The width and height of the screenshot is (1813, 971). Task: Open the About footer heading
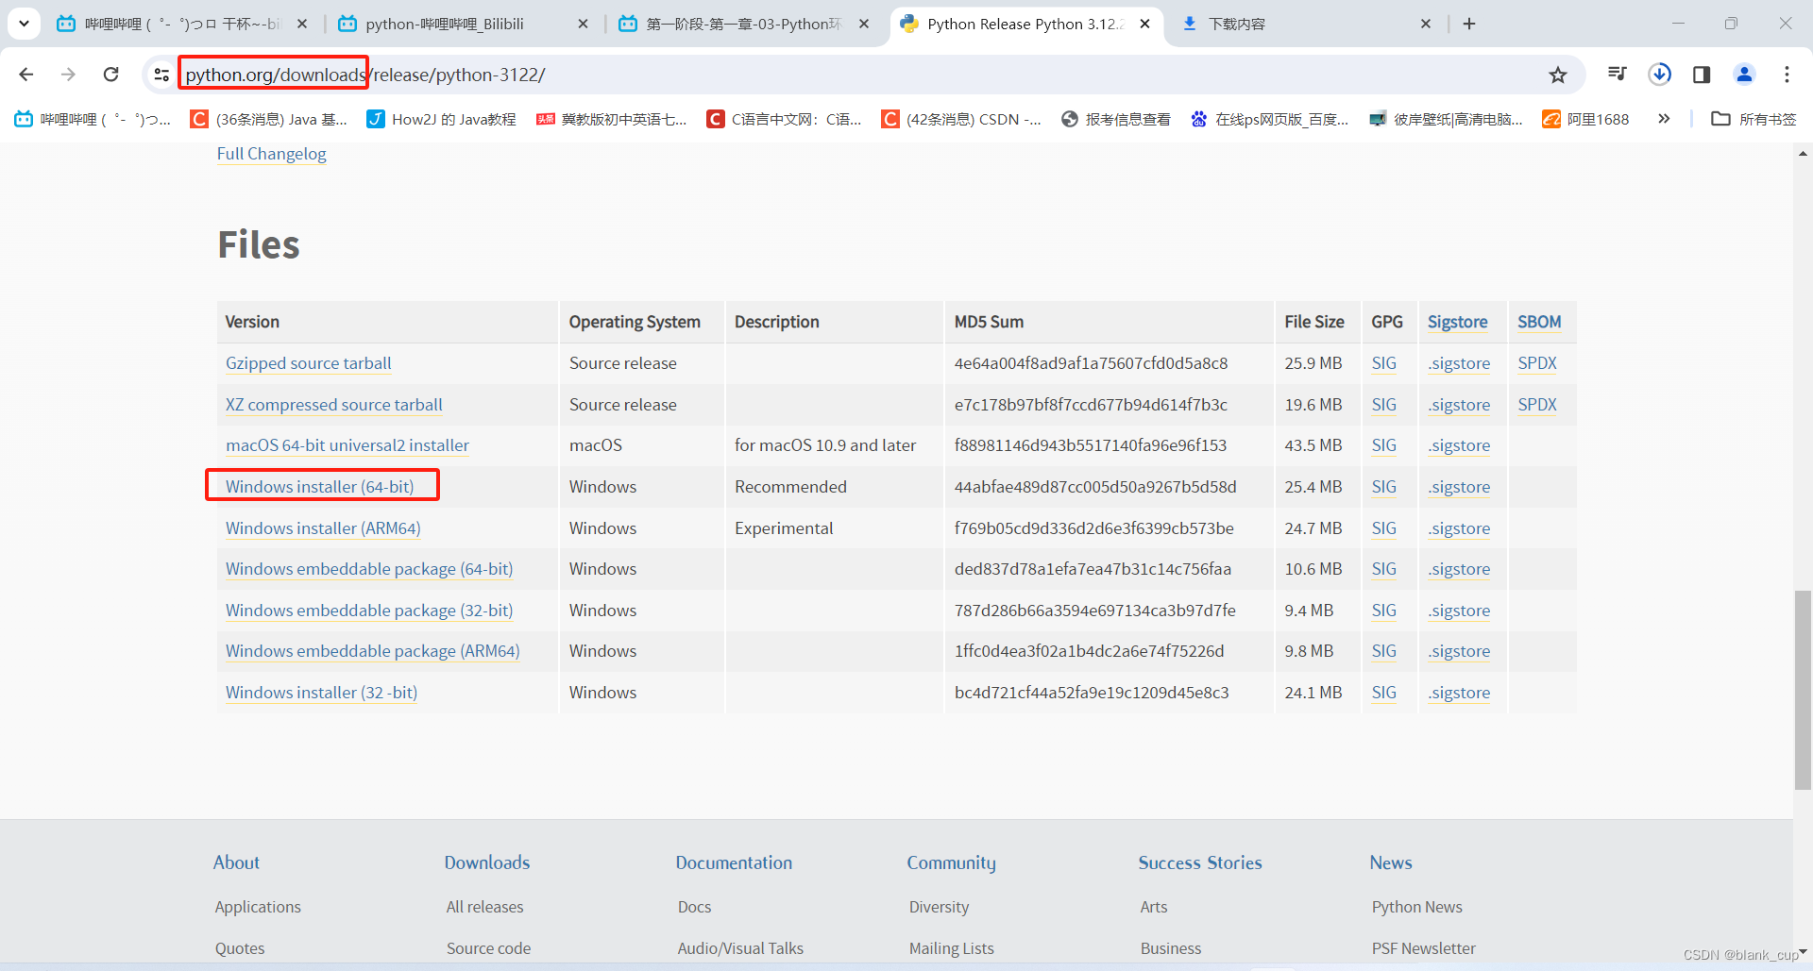pyautogui.click(x=236, y=862)
